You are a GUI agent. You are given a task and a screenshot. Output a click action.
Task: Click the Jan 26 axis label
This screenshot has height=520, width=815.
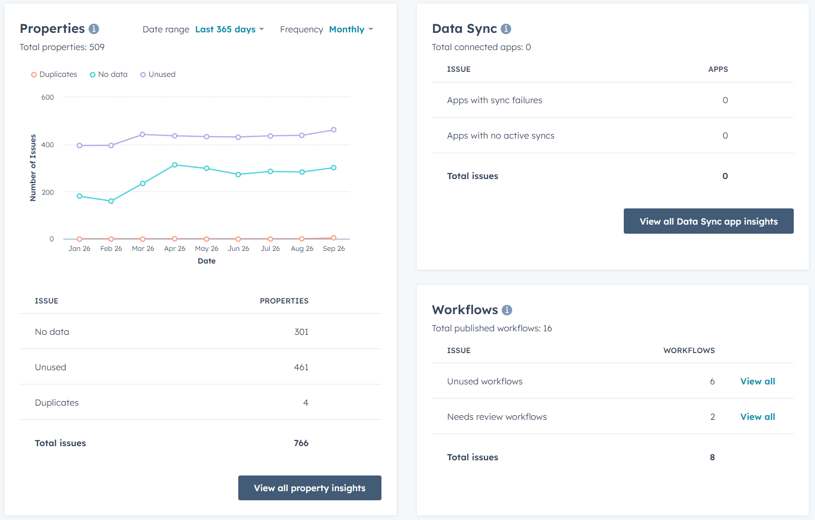79,248
